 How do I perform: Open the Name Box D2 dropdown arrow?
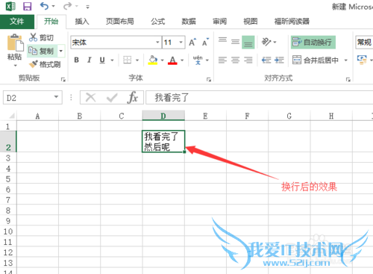[x=56, y=97]
